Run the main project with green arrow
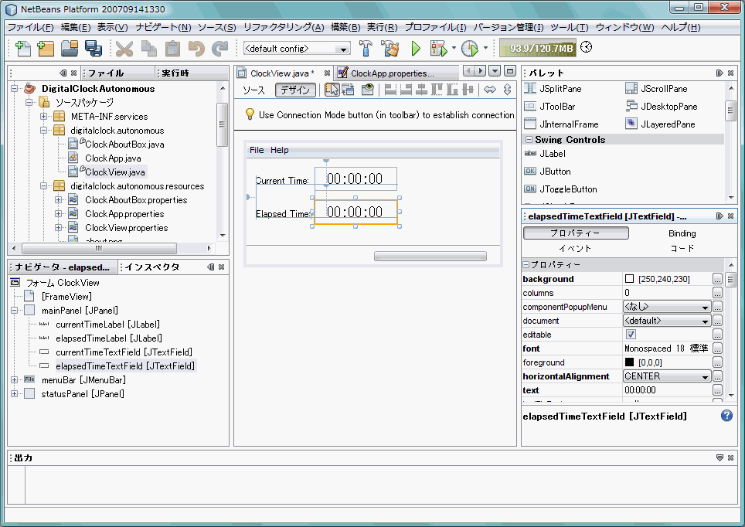This screenshot has height=527, width=745. click(416, 48)
